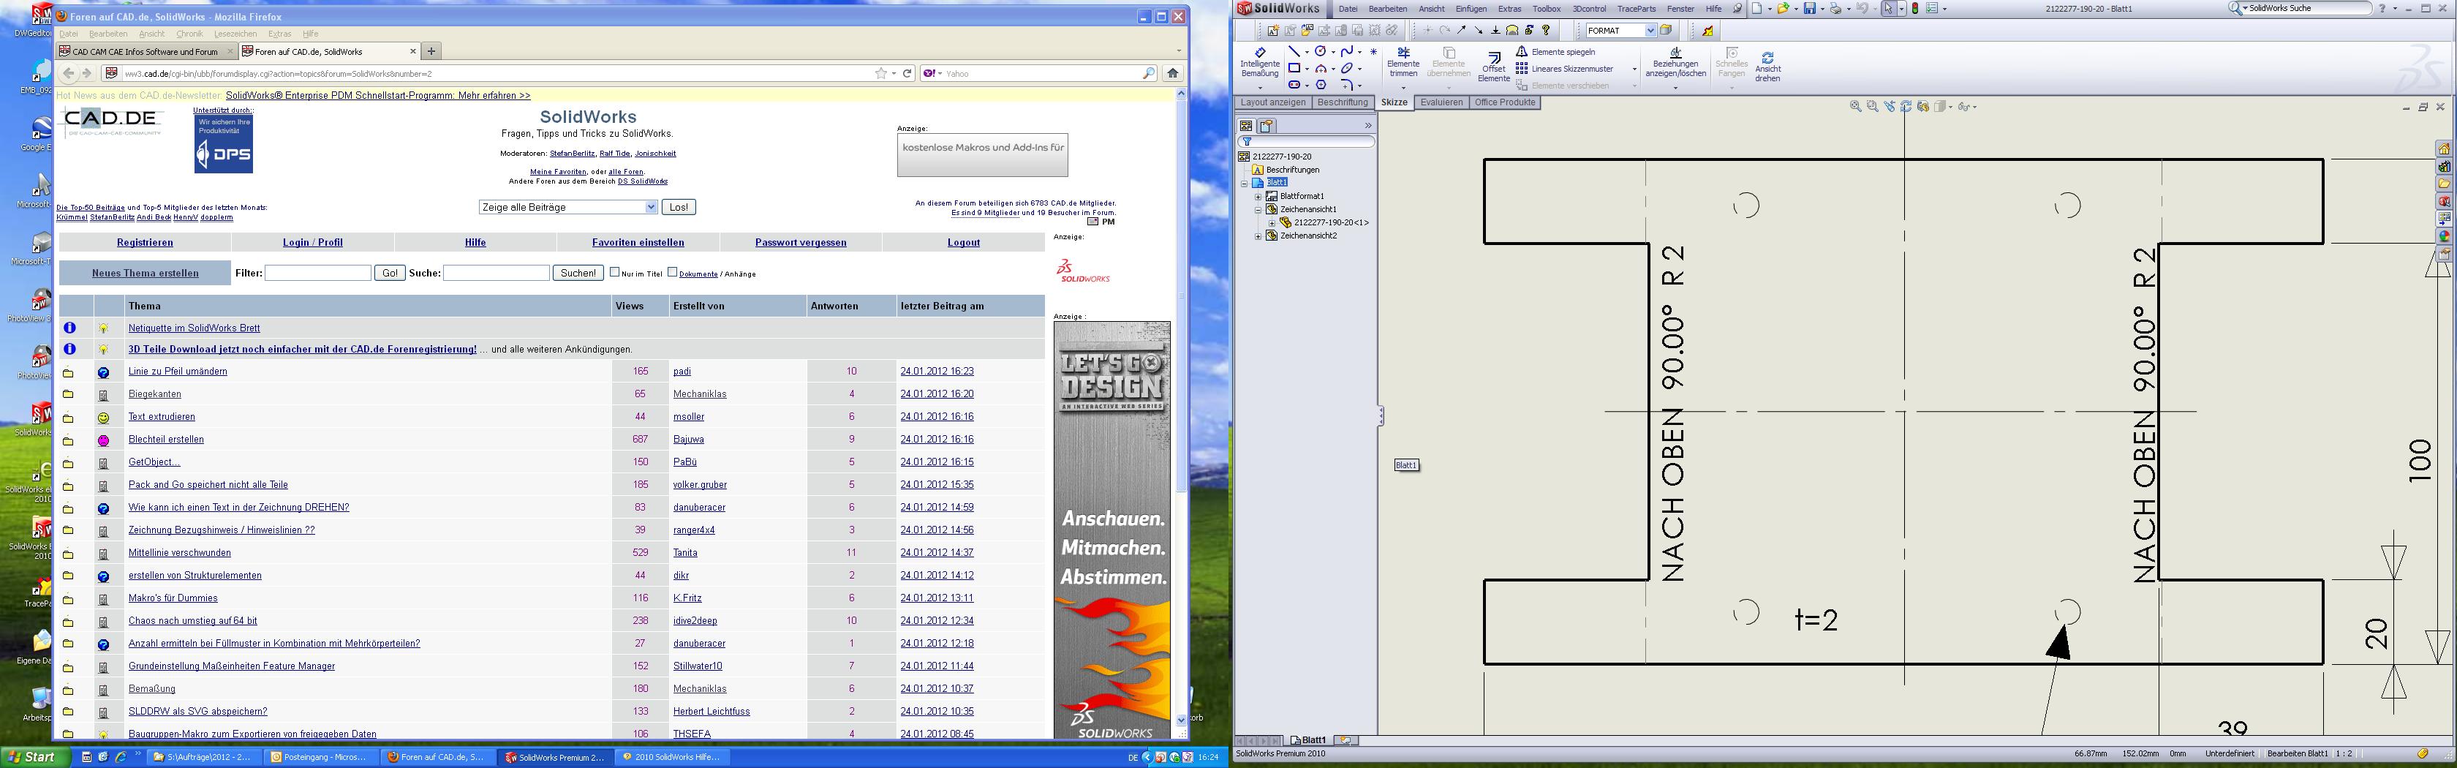This screenshot has width=2457, height=768.
Task: Click Lineares Skizzenmuster tool
Action: (x=1564, y=69)
